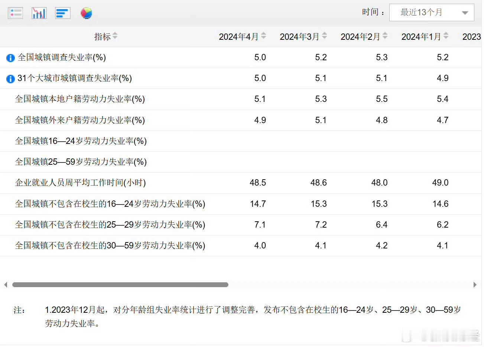Open the vertical bar chart view icon
Viewport: 484px width, 347px height.
pyautogui.click(x=39, y=13)
